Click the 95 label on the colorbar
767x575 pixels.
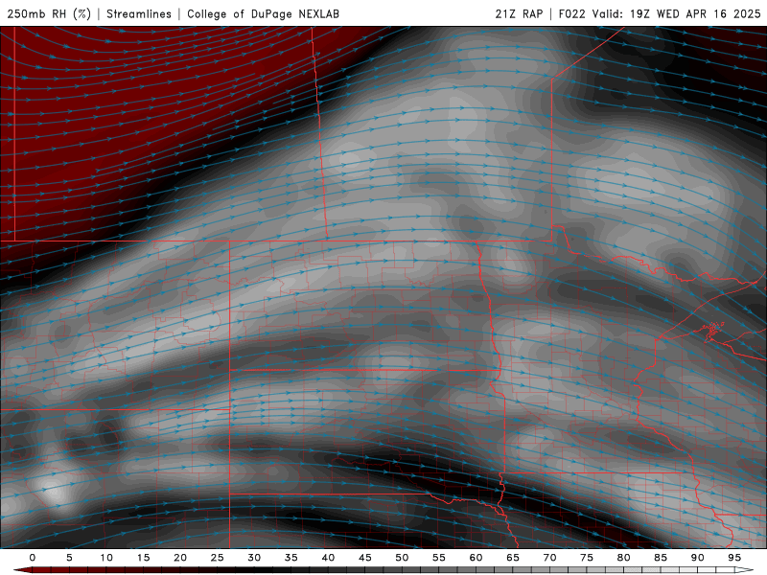(x=734, y=558)
